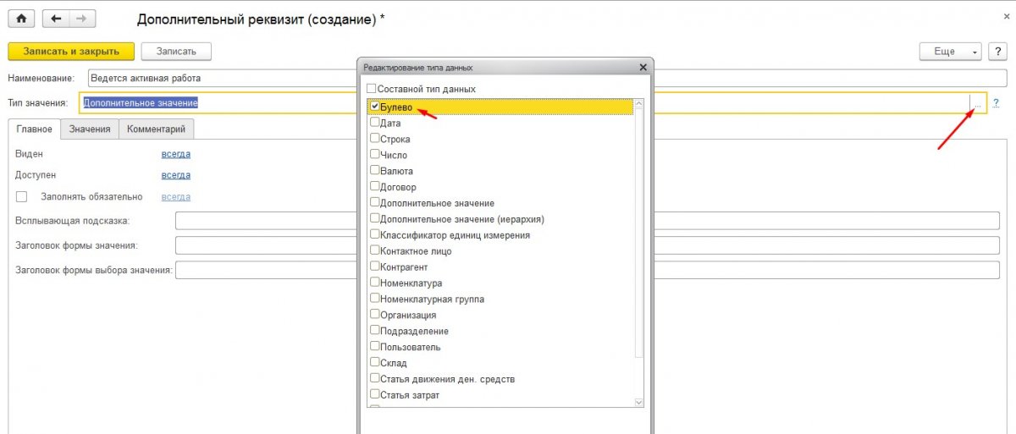Viewport: 1016px width, 434px height.
Task: Check 'Организация' checkbox
Action: coord(375,315)
